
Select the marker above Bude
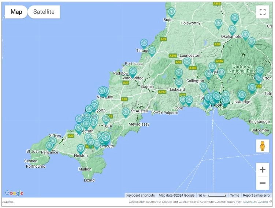(171, 12)
